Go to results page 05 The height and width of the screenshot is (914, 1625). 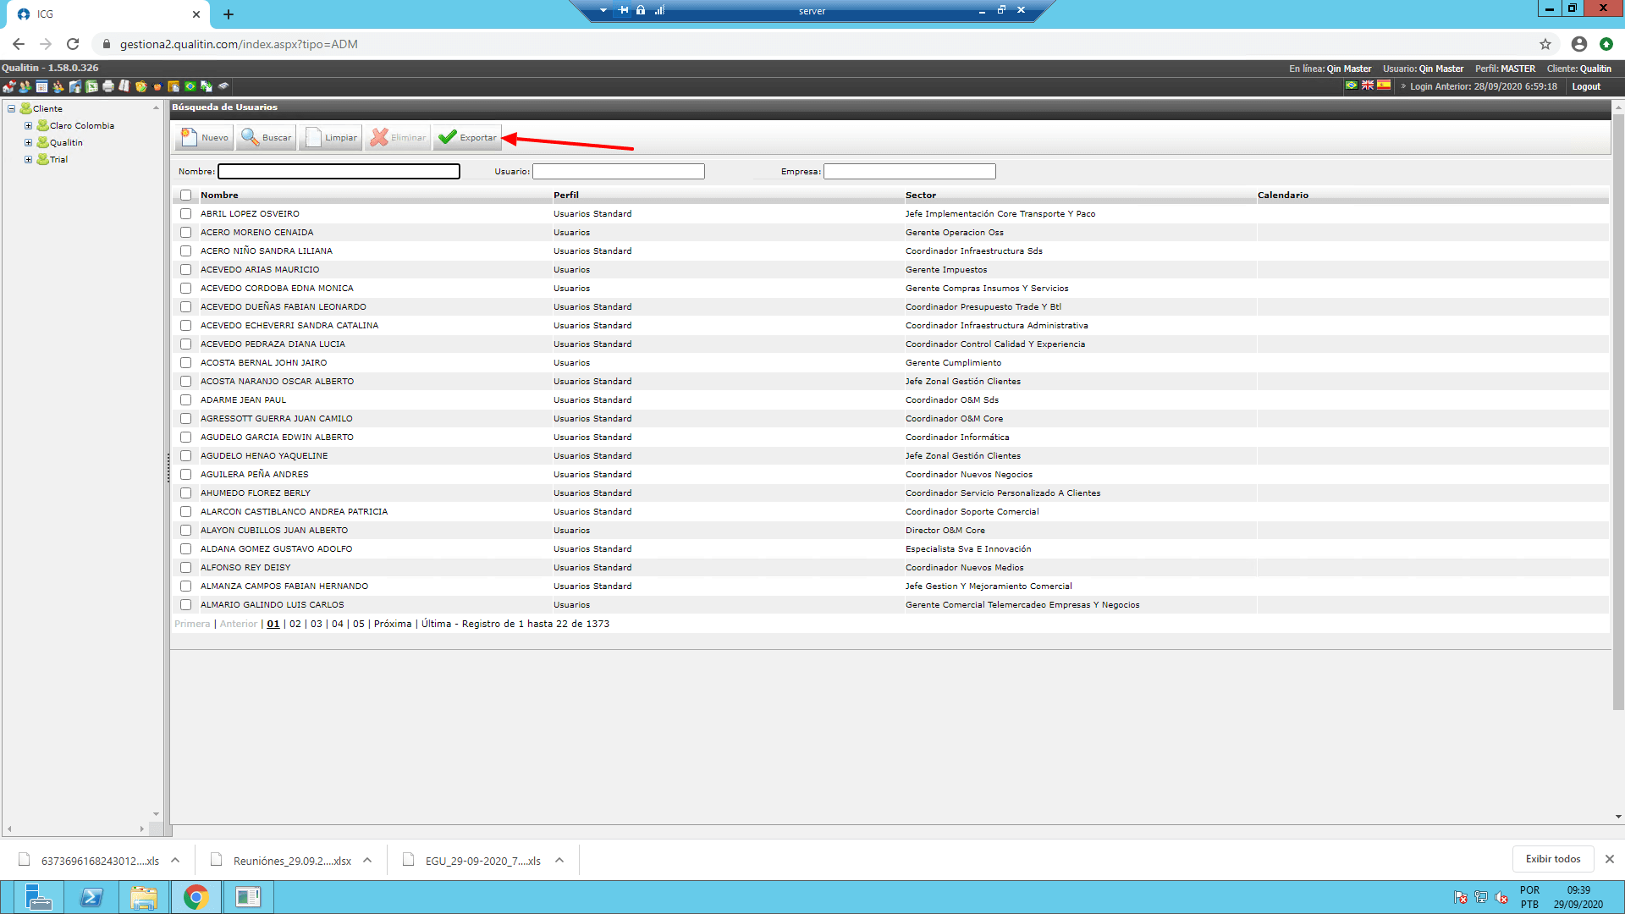[359, 624]
